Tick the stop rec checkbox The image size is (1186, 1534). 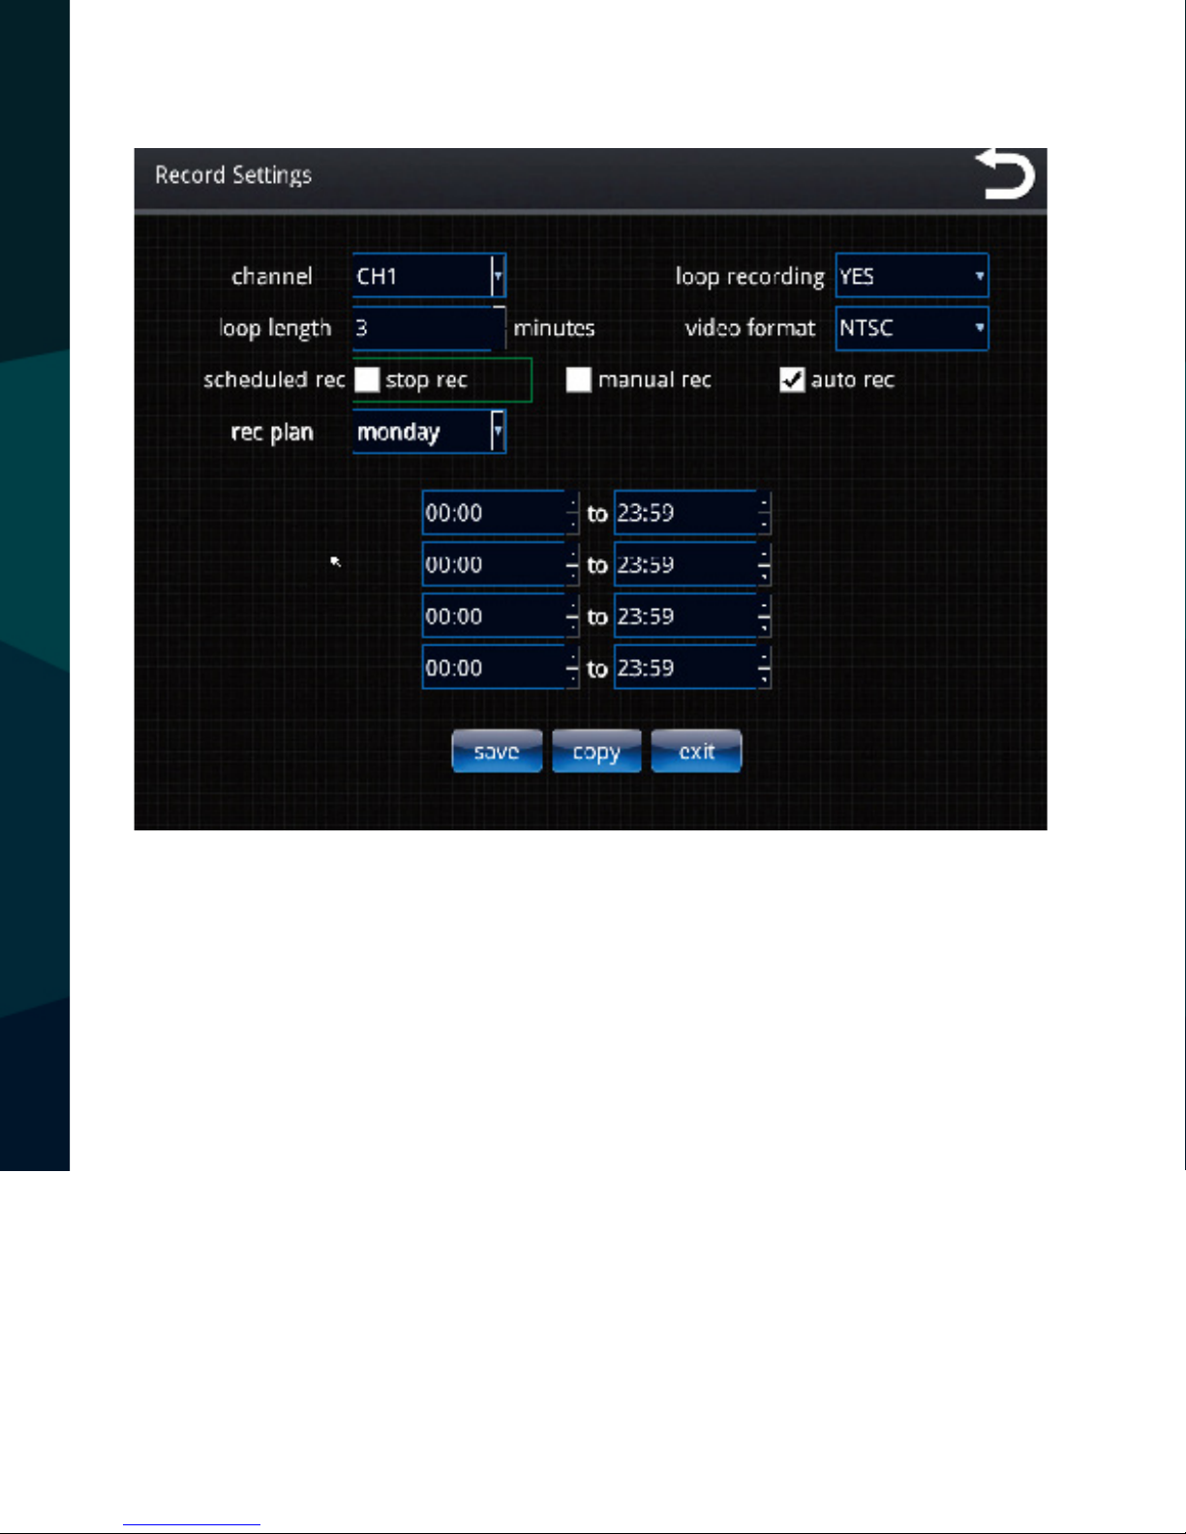pos(367,379)
